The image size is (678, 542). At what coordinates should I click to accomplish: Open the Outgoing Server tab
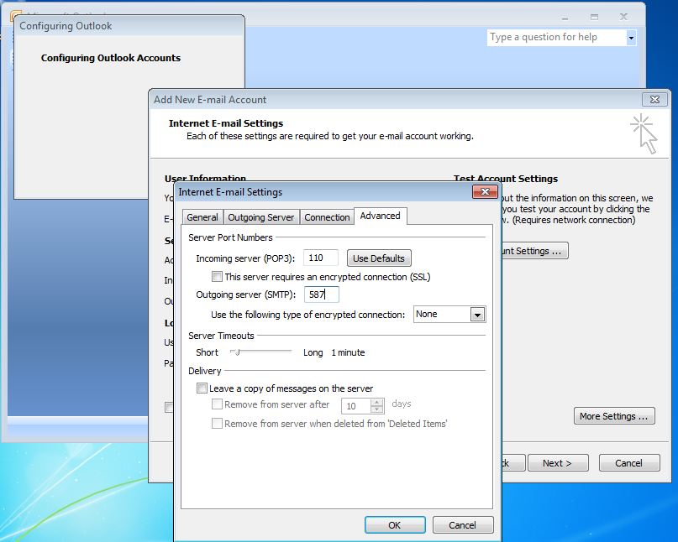[x=260, y=216]
